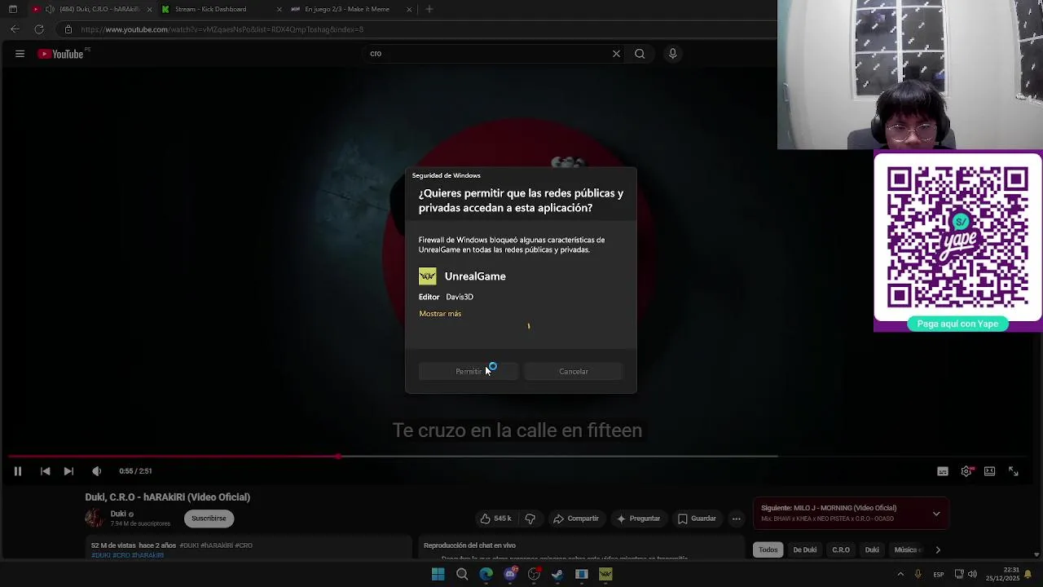Screen dimensions: 1043x587
Task: Select the 'Todos' filter chip
Action: pyautogui.click(x=768, y=550)
